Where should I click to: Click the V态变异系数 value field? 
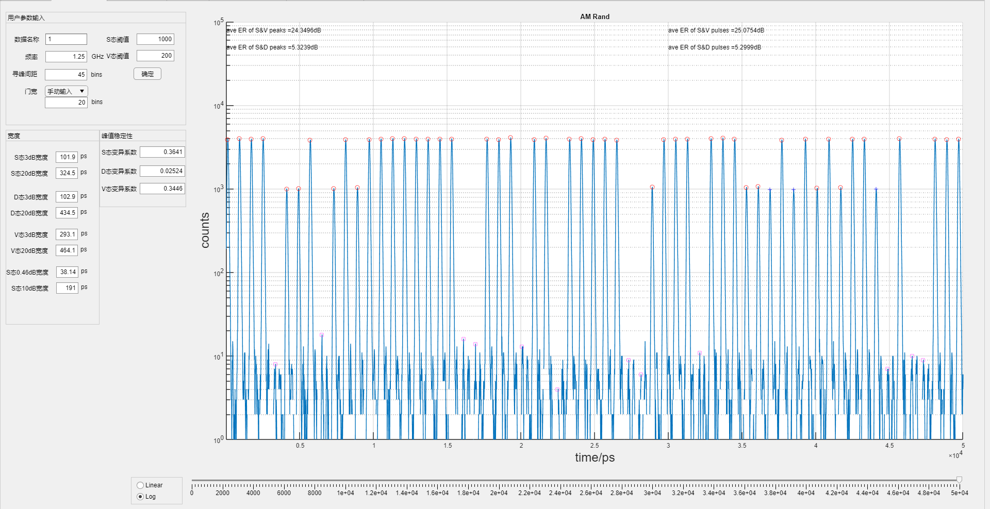[x=162, y=189]
